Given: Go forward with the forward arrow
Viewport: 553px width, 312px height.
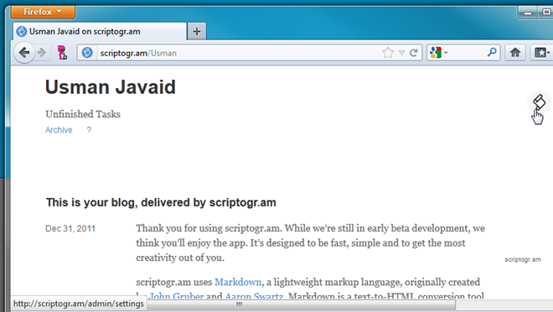Looking at the screenshot, I should (42, 53).
